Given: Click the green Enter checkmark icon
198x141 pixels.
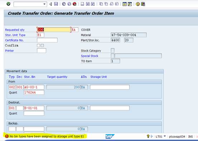Looking at the screenshot, I should 9,4.
